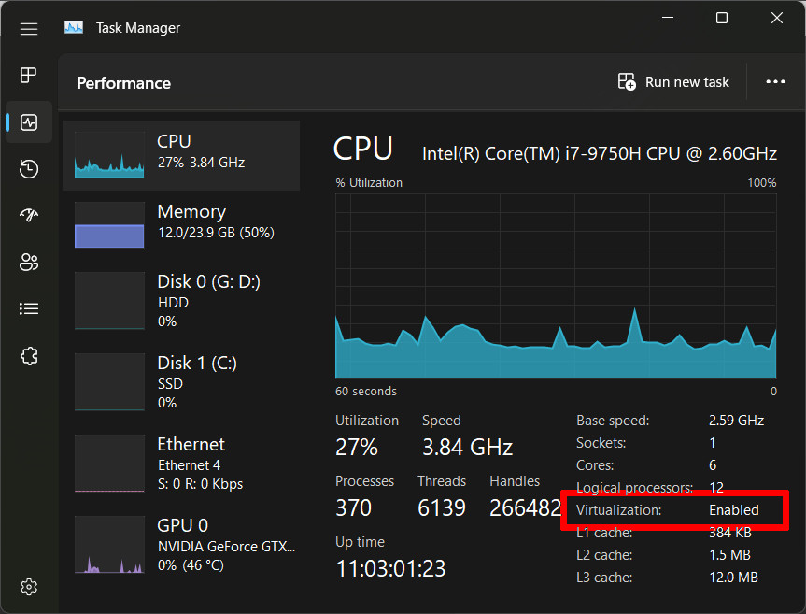
Task: Click the L3 cache value 12.0 MB
Action: point(733,578)
